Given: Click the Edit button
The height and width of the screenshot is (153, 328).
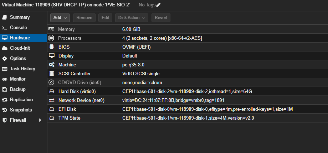Looking at the screenshot, I should [105, 17].
